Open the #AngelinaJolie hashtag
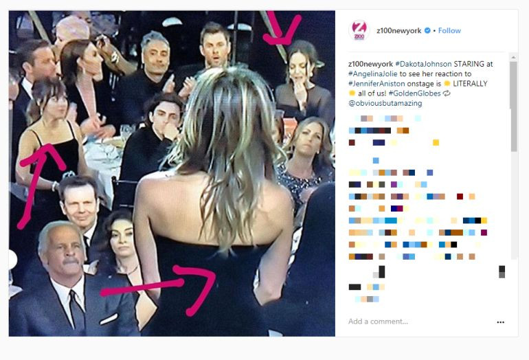This screenshot has height=360, width=529. pyautogui.click(x=373, y=74)
